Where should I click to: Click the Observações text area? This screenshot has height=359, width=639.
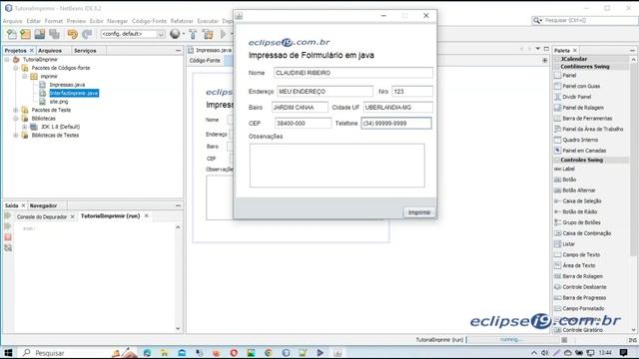(337, 166)
